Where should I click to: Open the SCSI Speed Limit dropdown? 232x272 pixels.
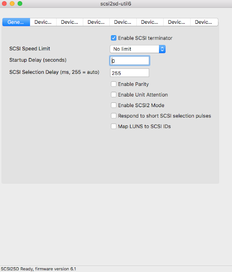point(138,49)
